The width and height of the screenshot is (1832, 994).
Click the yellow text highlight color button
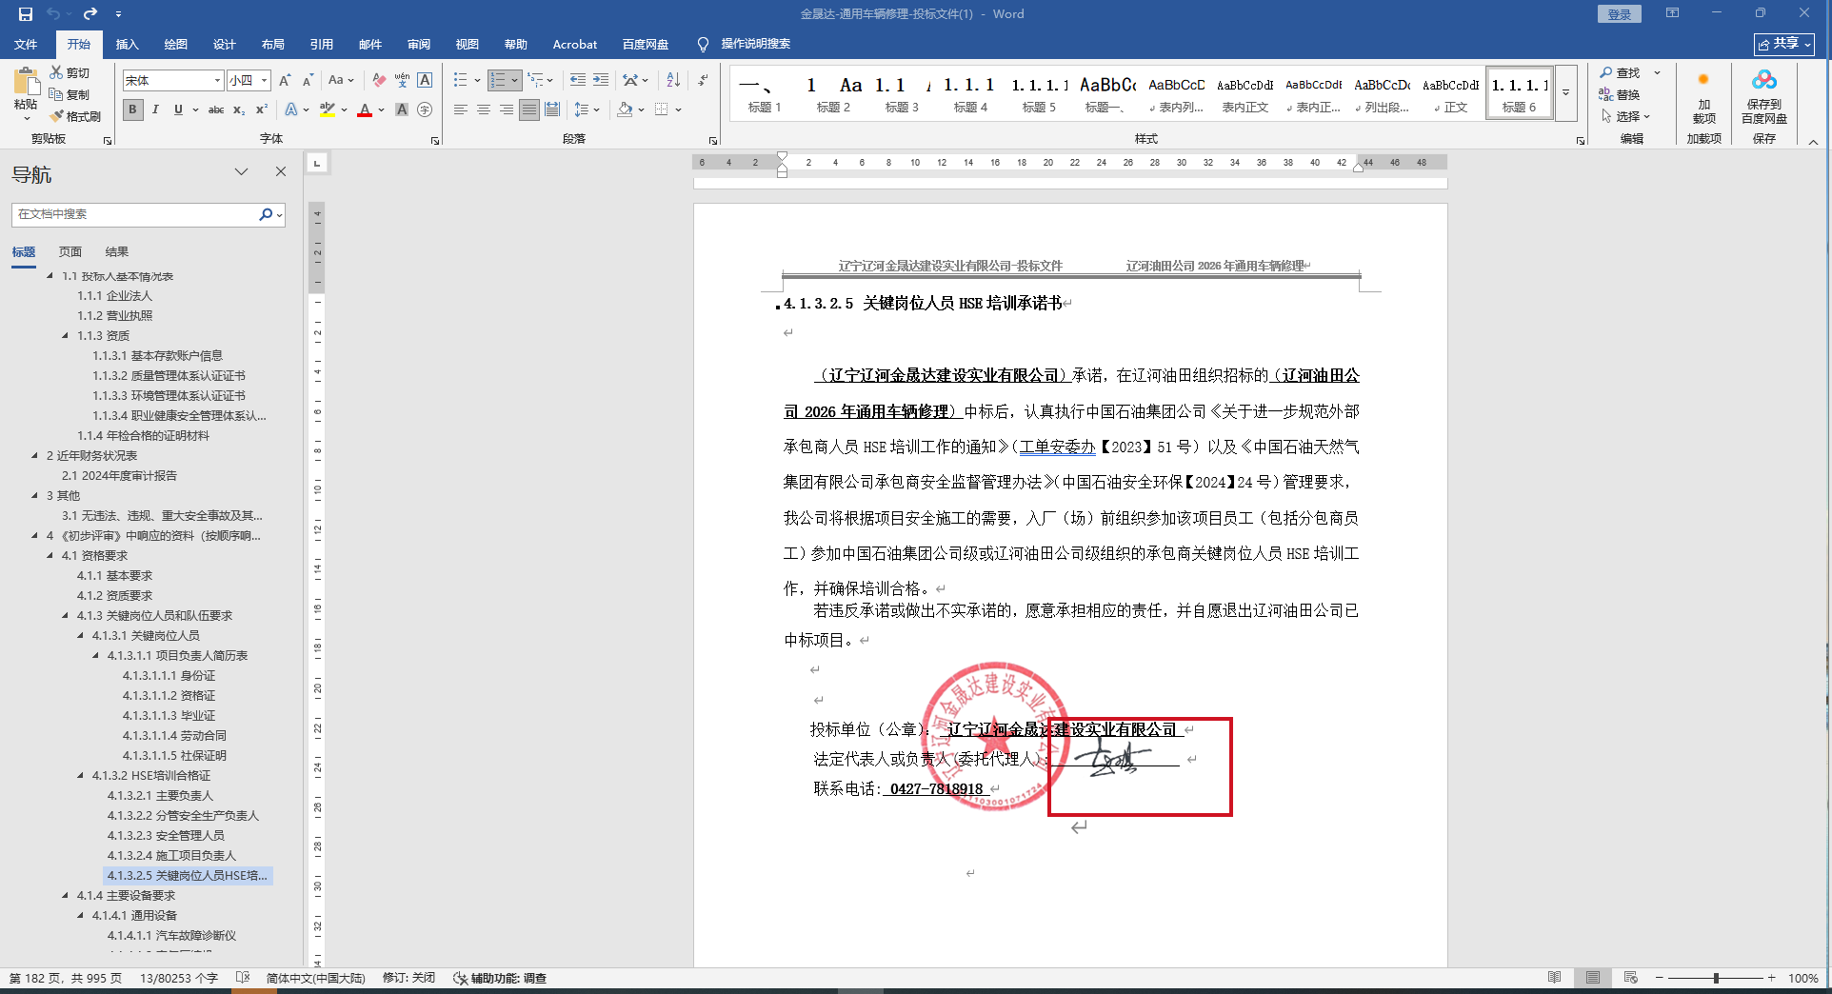click(x=327, y=109)
